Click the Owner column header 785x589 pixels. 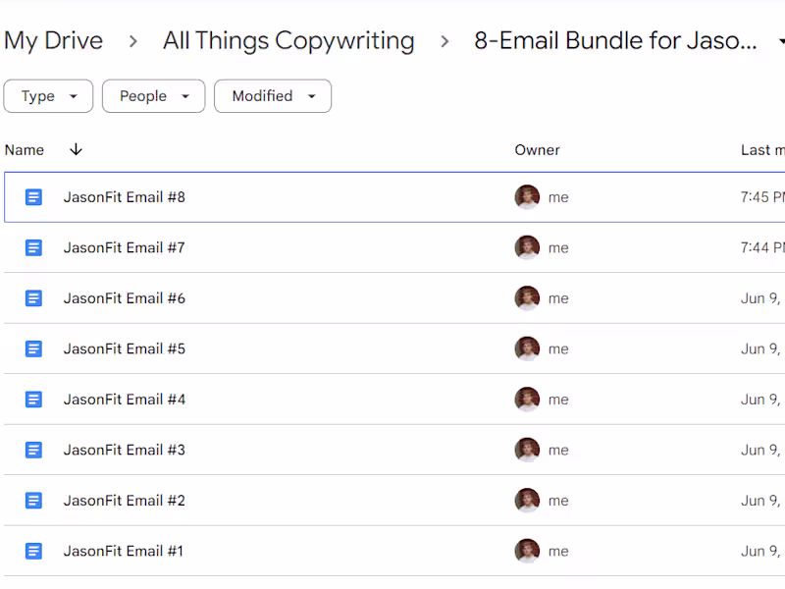coord(537,150)
